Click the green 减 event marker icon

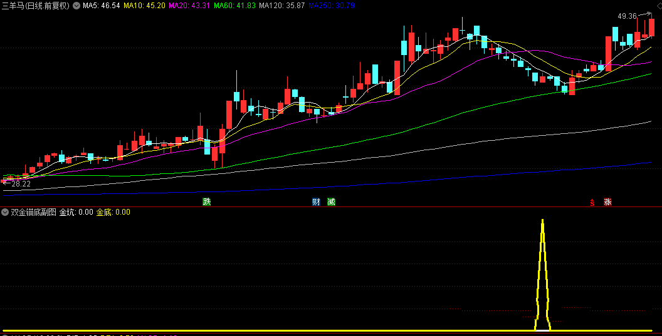click(331, 201)
